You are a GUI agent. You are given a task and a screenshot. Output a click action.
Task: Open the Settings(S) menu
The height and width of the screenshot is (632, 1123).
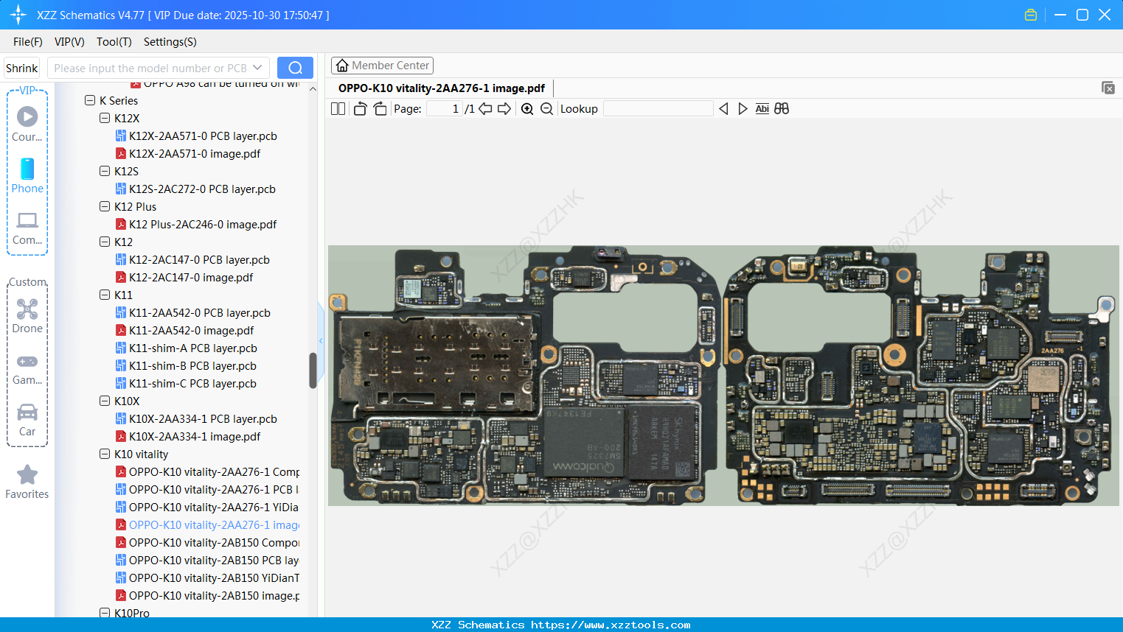tap(170, 42)
